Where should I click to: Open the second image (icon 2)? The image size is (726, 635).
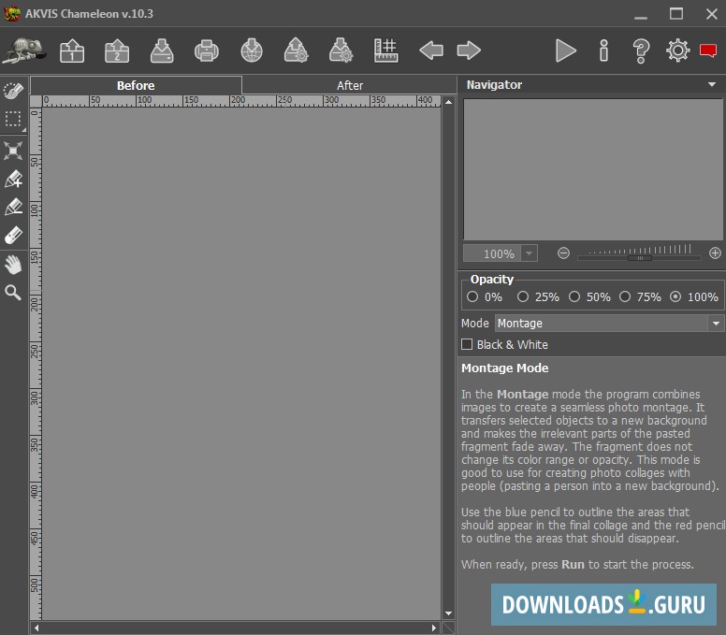tap(117, 51)
